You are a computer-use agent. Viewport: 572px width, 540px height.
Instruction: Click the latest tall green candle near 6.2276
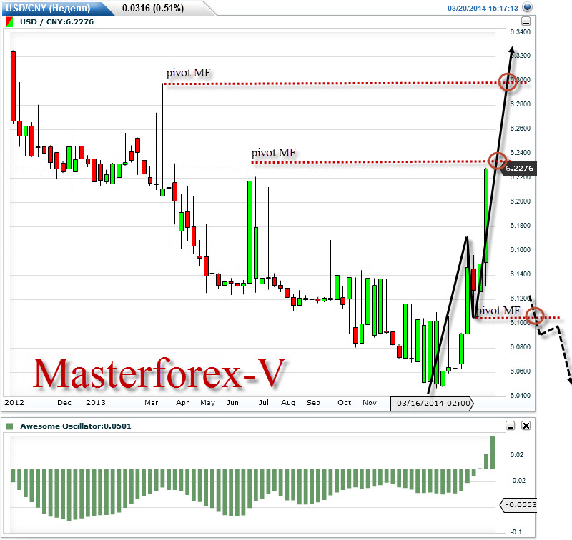click(486, 215)
